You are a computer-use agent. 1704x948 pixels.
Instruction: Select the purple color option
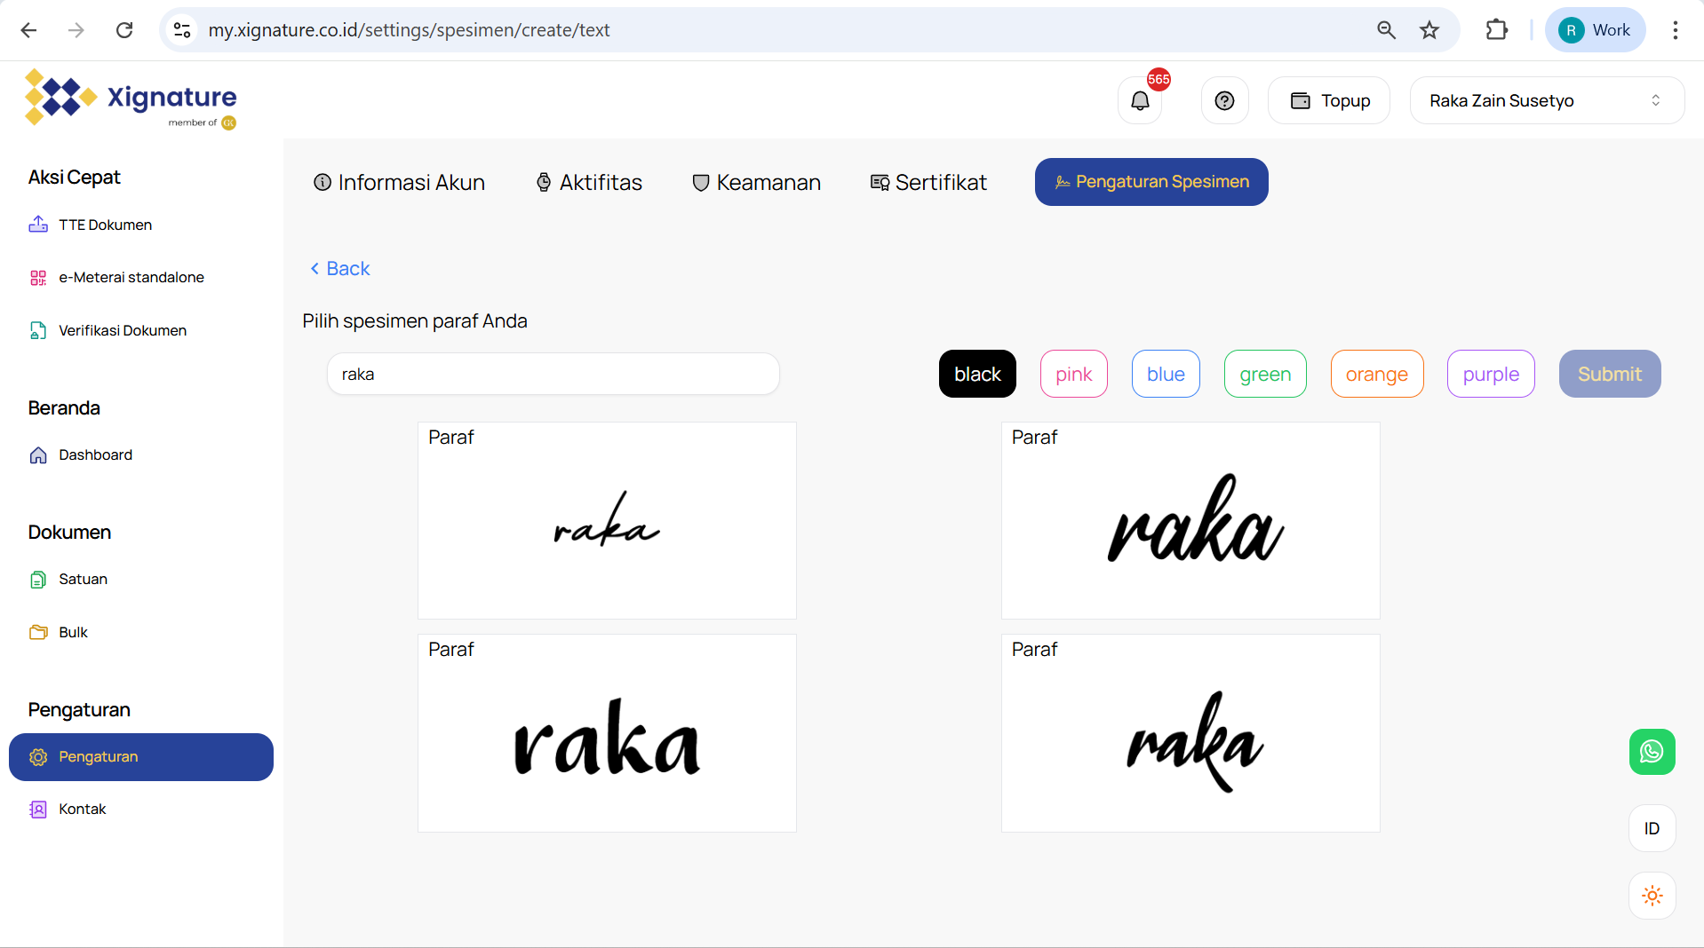pyautogui.click(x=1490, y=375)
